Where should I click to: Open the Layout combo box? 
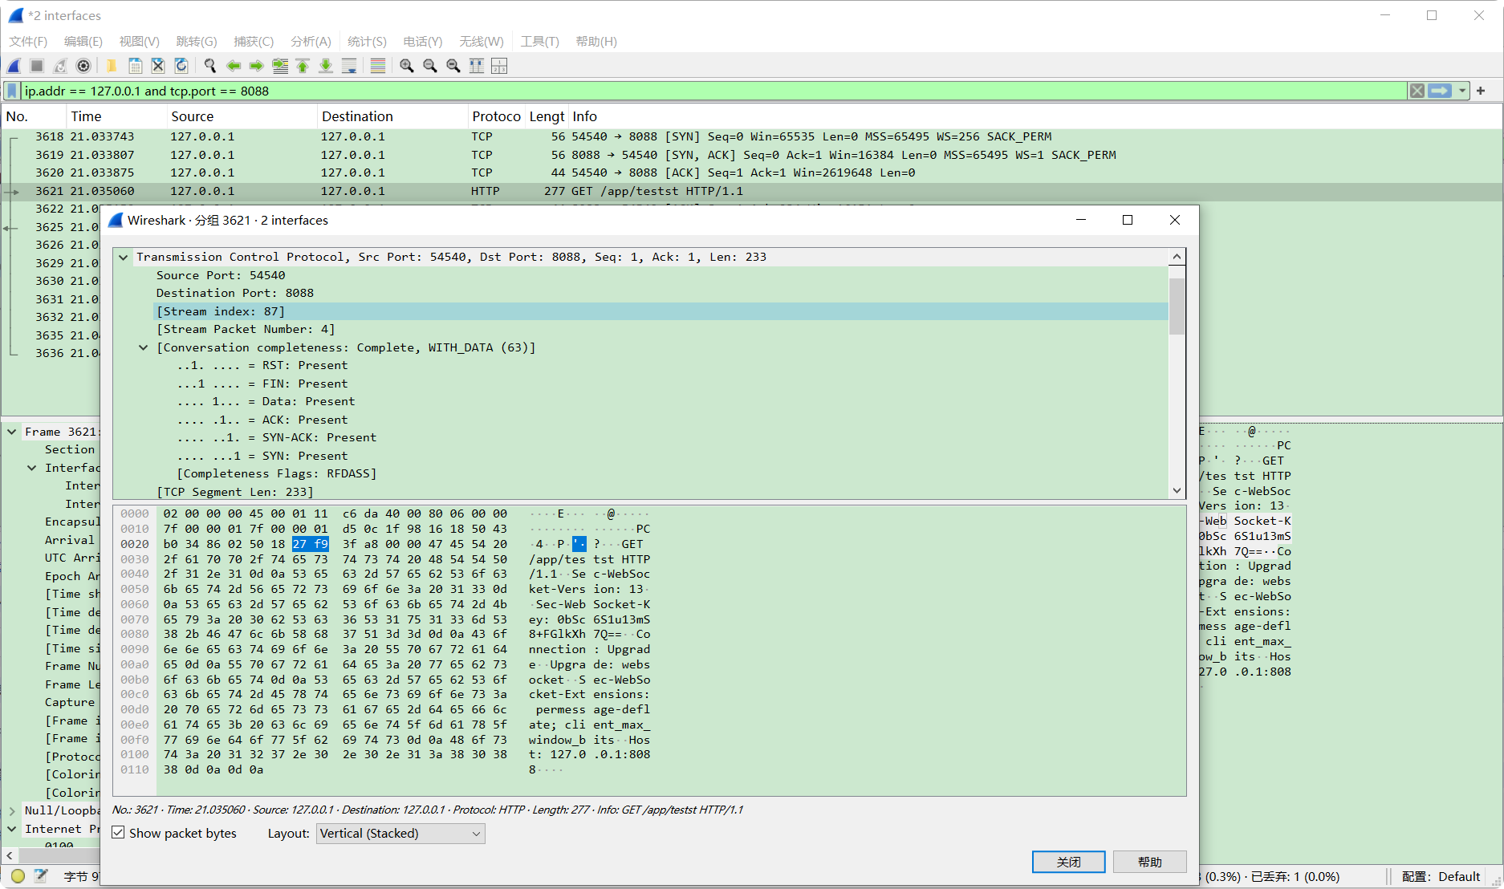pyautogui.click(x=400, y=834)
